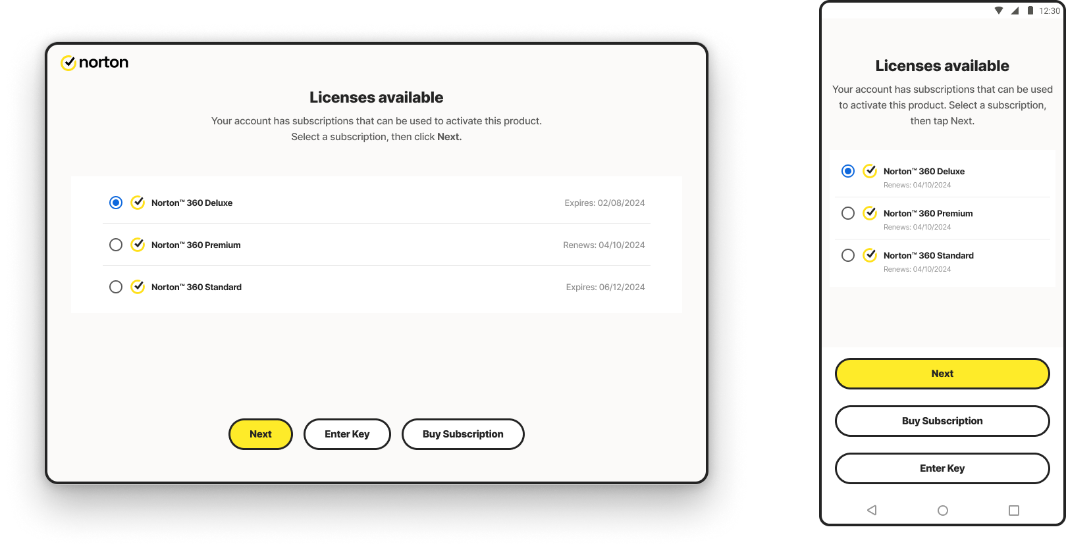Tap the Wi-Fi signal icon in status bar
Screen dimensions: 1066x548
tap(999, 11)
